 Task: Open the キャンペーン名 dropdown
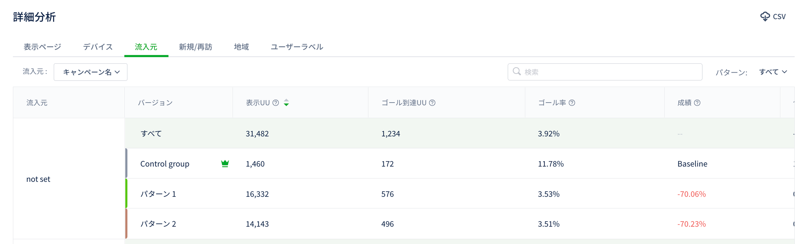91,72
